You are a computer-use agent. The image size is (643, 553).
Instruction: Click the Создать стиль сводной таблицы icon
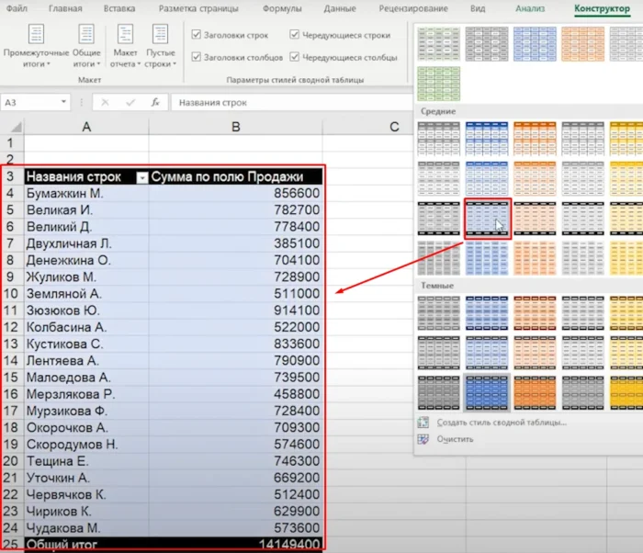(x=423, y=423)
